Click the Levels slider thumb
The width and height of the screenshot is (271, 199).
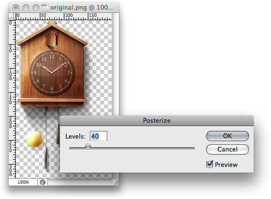88,146
